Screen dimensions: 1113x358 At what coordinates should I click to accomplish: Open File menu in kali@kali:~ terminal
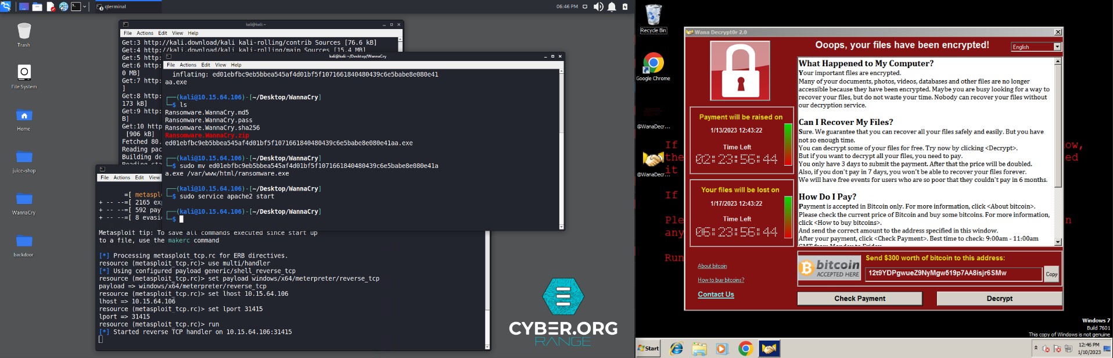click(x=128, y=33)
